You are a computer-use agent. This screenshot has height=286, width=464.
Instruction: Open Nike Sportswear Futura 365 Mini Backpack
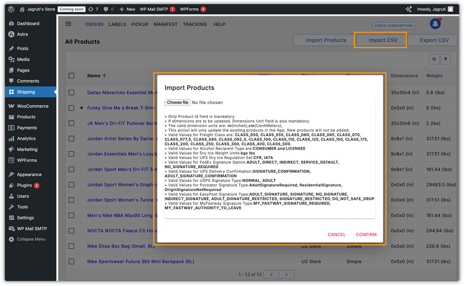140,262
